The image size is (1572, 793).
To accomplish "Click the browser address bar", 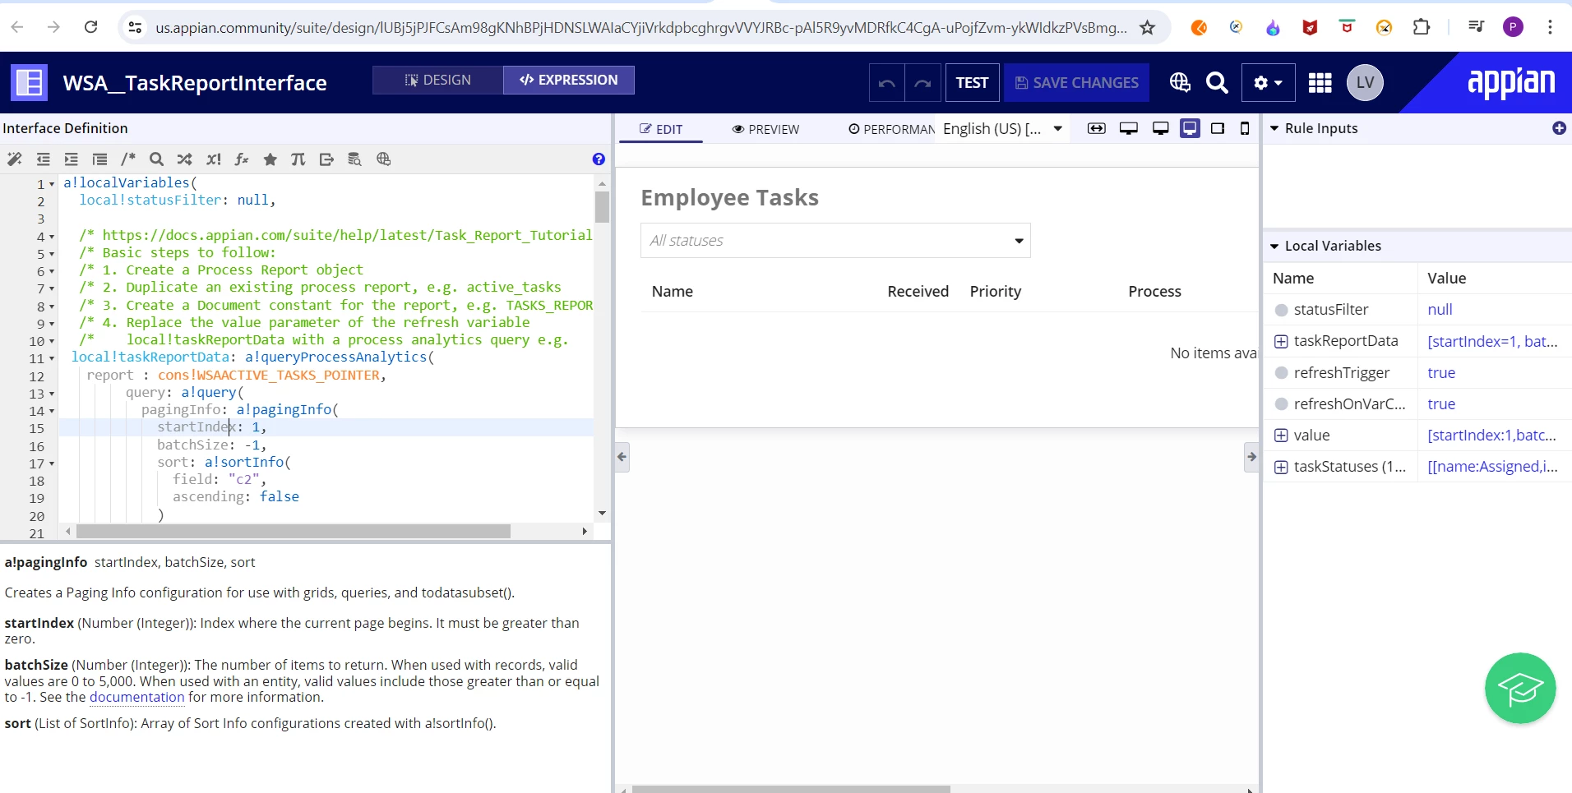I will 641,28.
